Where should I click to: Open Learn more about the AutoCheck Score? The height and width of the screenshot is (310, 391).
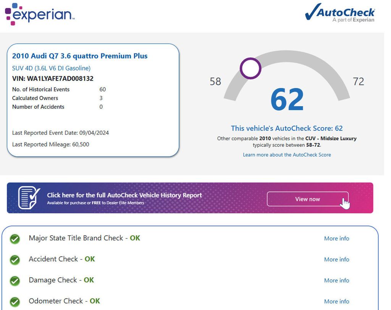(287, 155)
